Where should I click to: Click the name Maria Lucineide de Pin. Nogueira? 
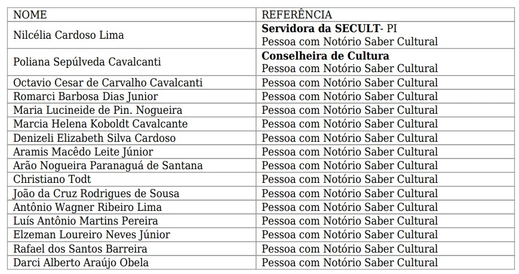[98, 110]
